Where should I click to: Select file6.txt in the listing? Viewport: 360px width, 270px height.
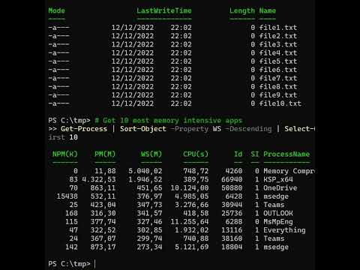pos(278,70)
